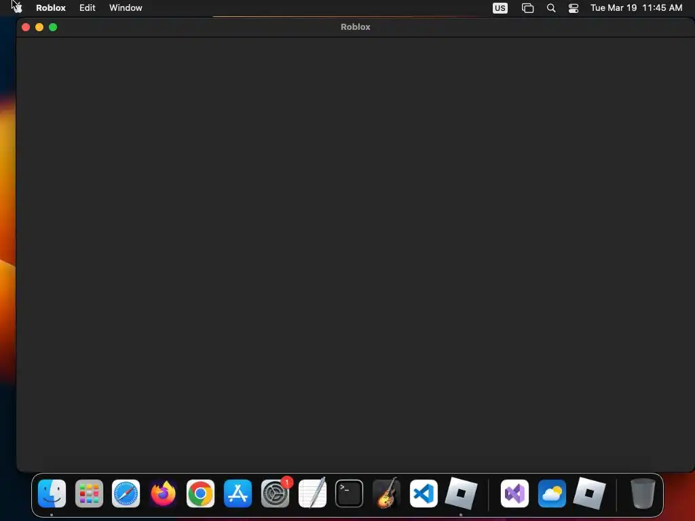Viewport: 695px width, 521px height.
Task: Click the date and time clock
Action: [x=636, y=7]
